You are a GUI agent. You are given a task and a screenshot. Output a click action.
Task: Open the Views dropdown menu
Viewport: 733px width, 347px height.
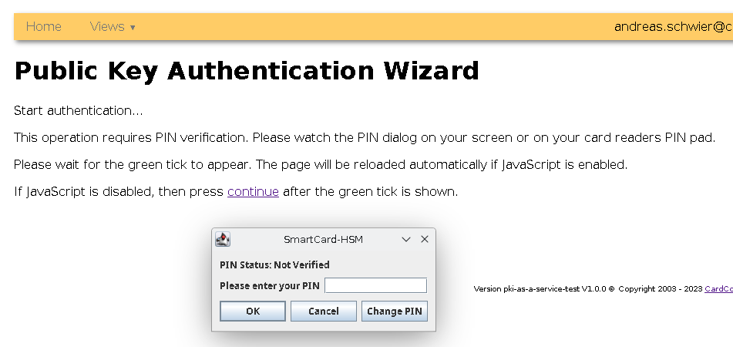pos(107,27)
